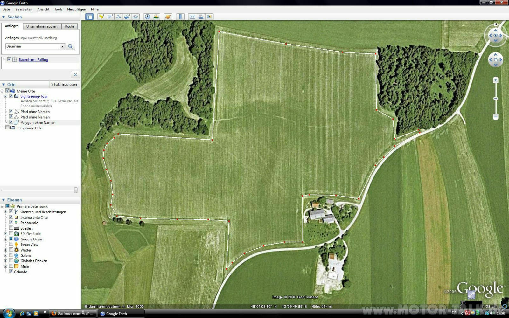Click the email envelope icon in toolbar
509x318 pixels.
coord(192,17)
